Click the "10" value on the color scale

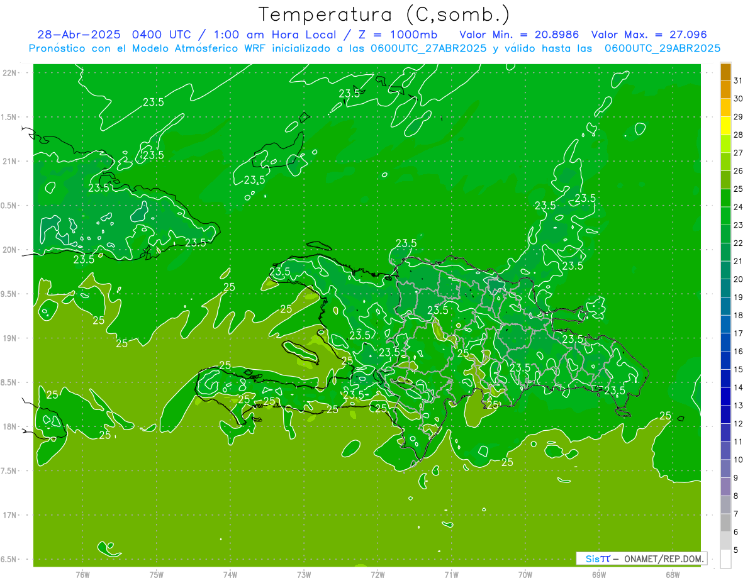click(739, 460)
